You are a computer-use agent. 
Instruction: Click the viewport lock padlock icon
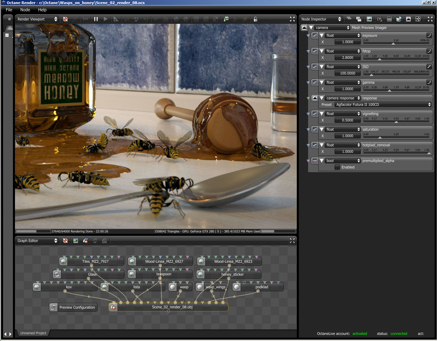pyautogui.click(x=256, y=19)
